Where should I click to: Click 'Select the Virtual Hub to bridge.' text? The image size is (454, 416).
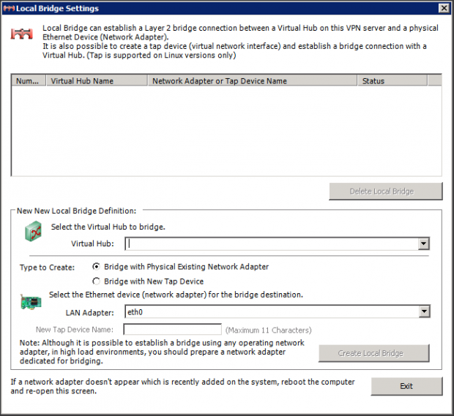[108, 227]
